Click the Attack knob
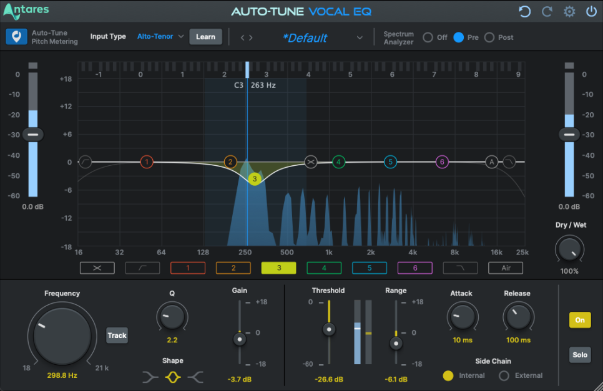Viewport: 603px width, 391px height. point(463,317)
